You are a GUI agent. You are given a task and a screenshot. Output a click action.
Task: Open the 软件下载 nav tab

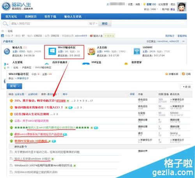coord(50,16)
